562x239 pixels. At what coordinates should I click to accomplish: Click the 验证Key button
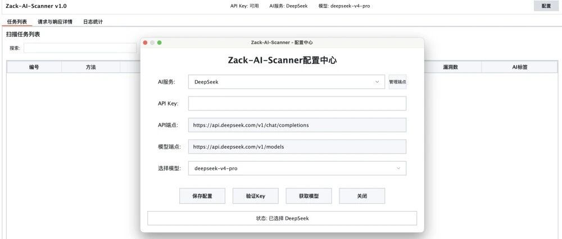(x=256, y=196)
